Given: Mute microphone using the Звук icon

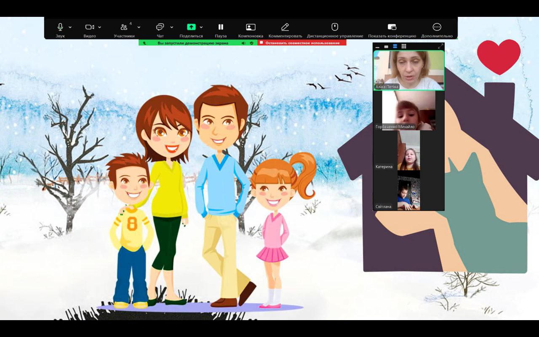Looking at the screenshot, I should pyautogui.click(x=60, y=27).
